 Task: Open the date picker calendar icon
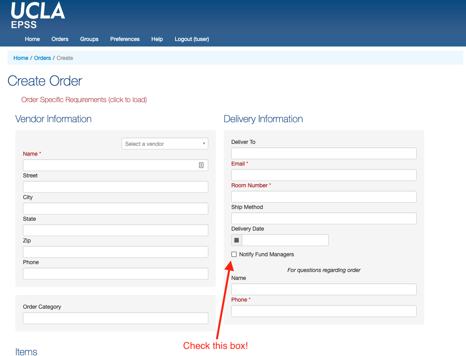coord(236,240)
